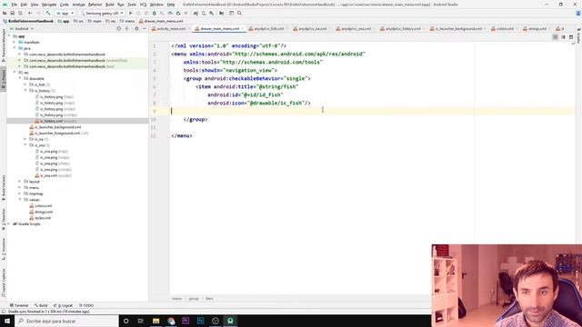Switch to the anydpi ic_history.xml tab

pos(402,28)
